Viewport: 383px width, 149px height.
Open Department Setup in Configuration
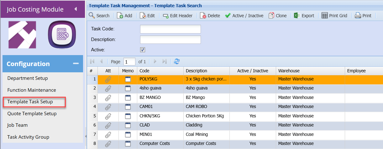point(28,78)
